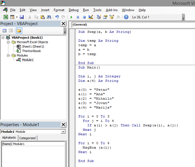
Task: Open Project Explorer toolbar icon
Action: click(x=99, y=17)
